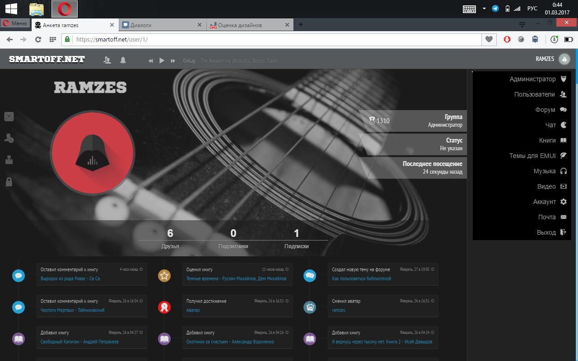The height and width of the screenshot is (361, 578).
Task: Reload the current page
Action: (x=38, y=39)
